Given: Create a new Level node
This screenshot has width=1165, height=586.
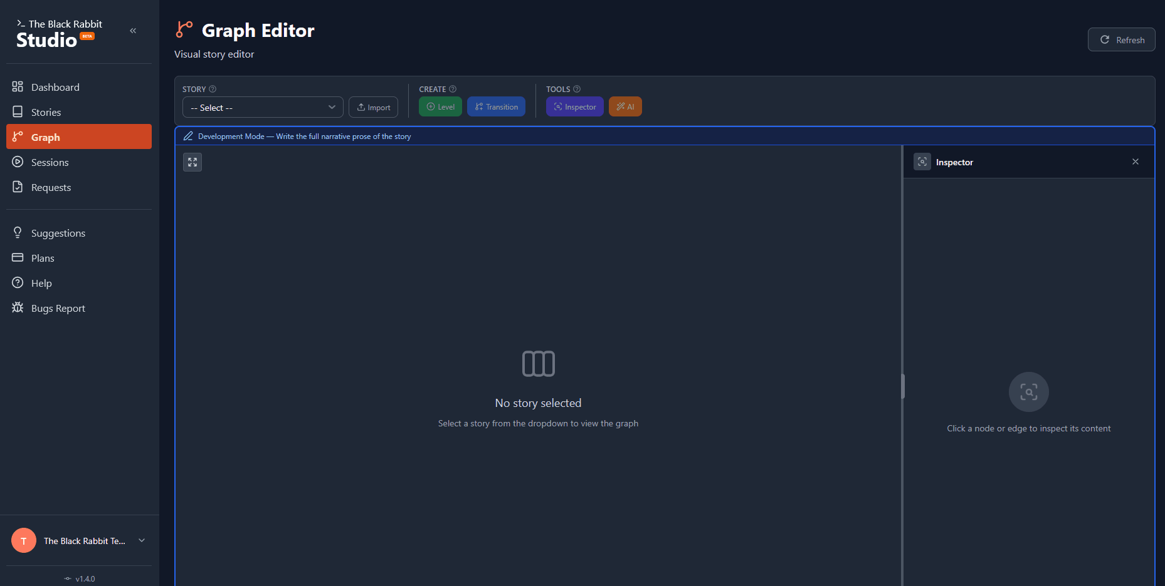Looking at the screenshot, I should tap(440, 106).
